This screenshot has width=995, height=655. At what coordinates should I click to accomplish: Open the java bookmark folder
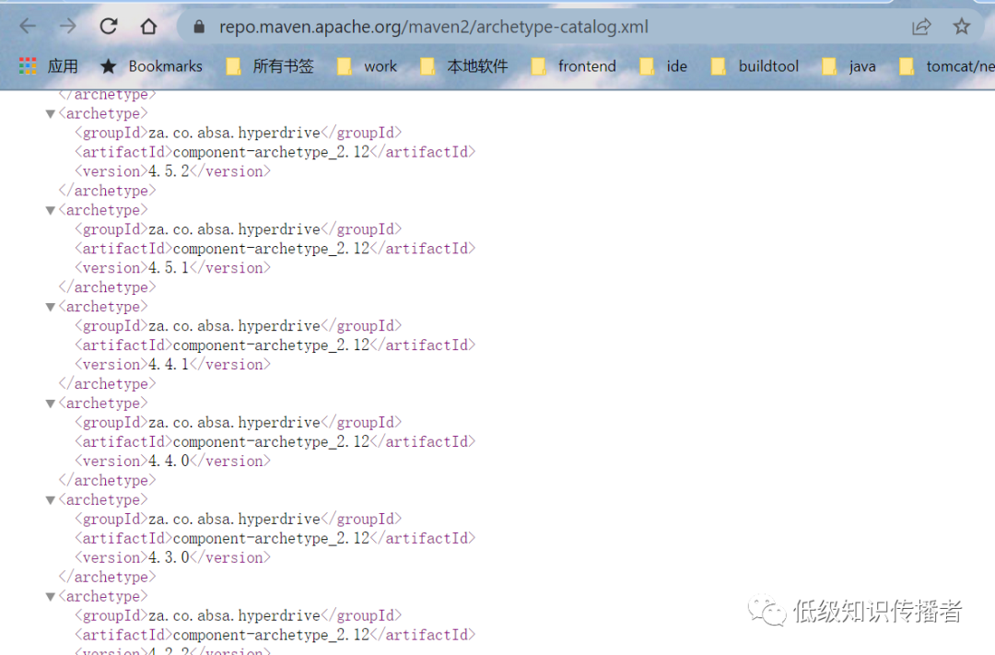coord(849,66)
